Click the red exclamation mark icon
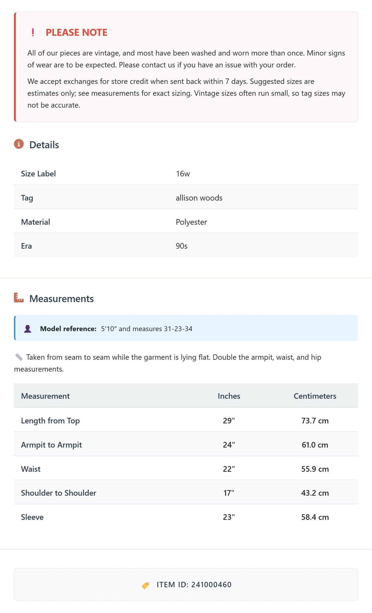 (33, 32)
